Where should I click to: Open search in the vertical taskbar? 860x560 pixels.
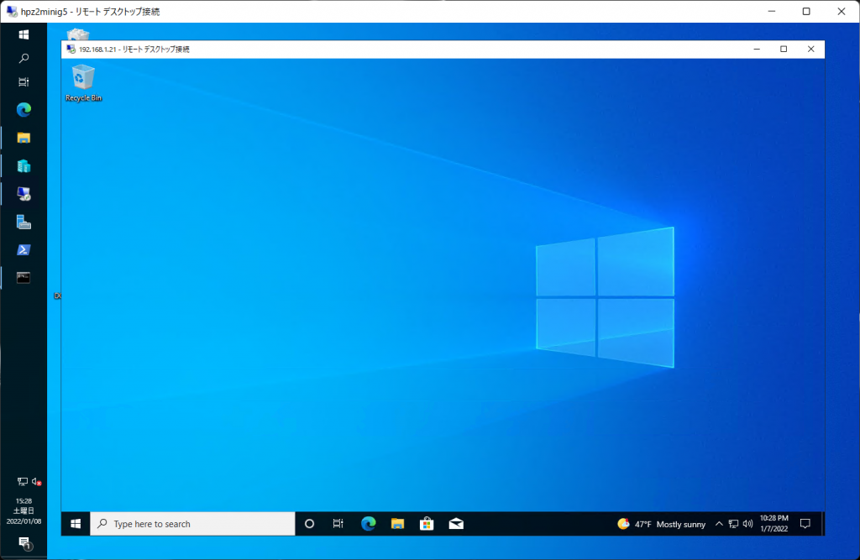coord(24,58)
